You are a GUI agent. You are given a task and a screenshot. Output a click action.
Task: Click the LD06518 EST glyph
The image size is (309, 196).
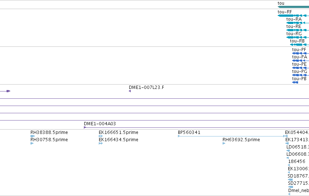(x=288, y=151)
